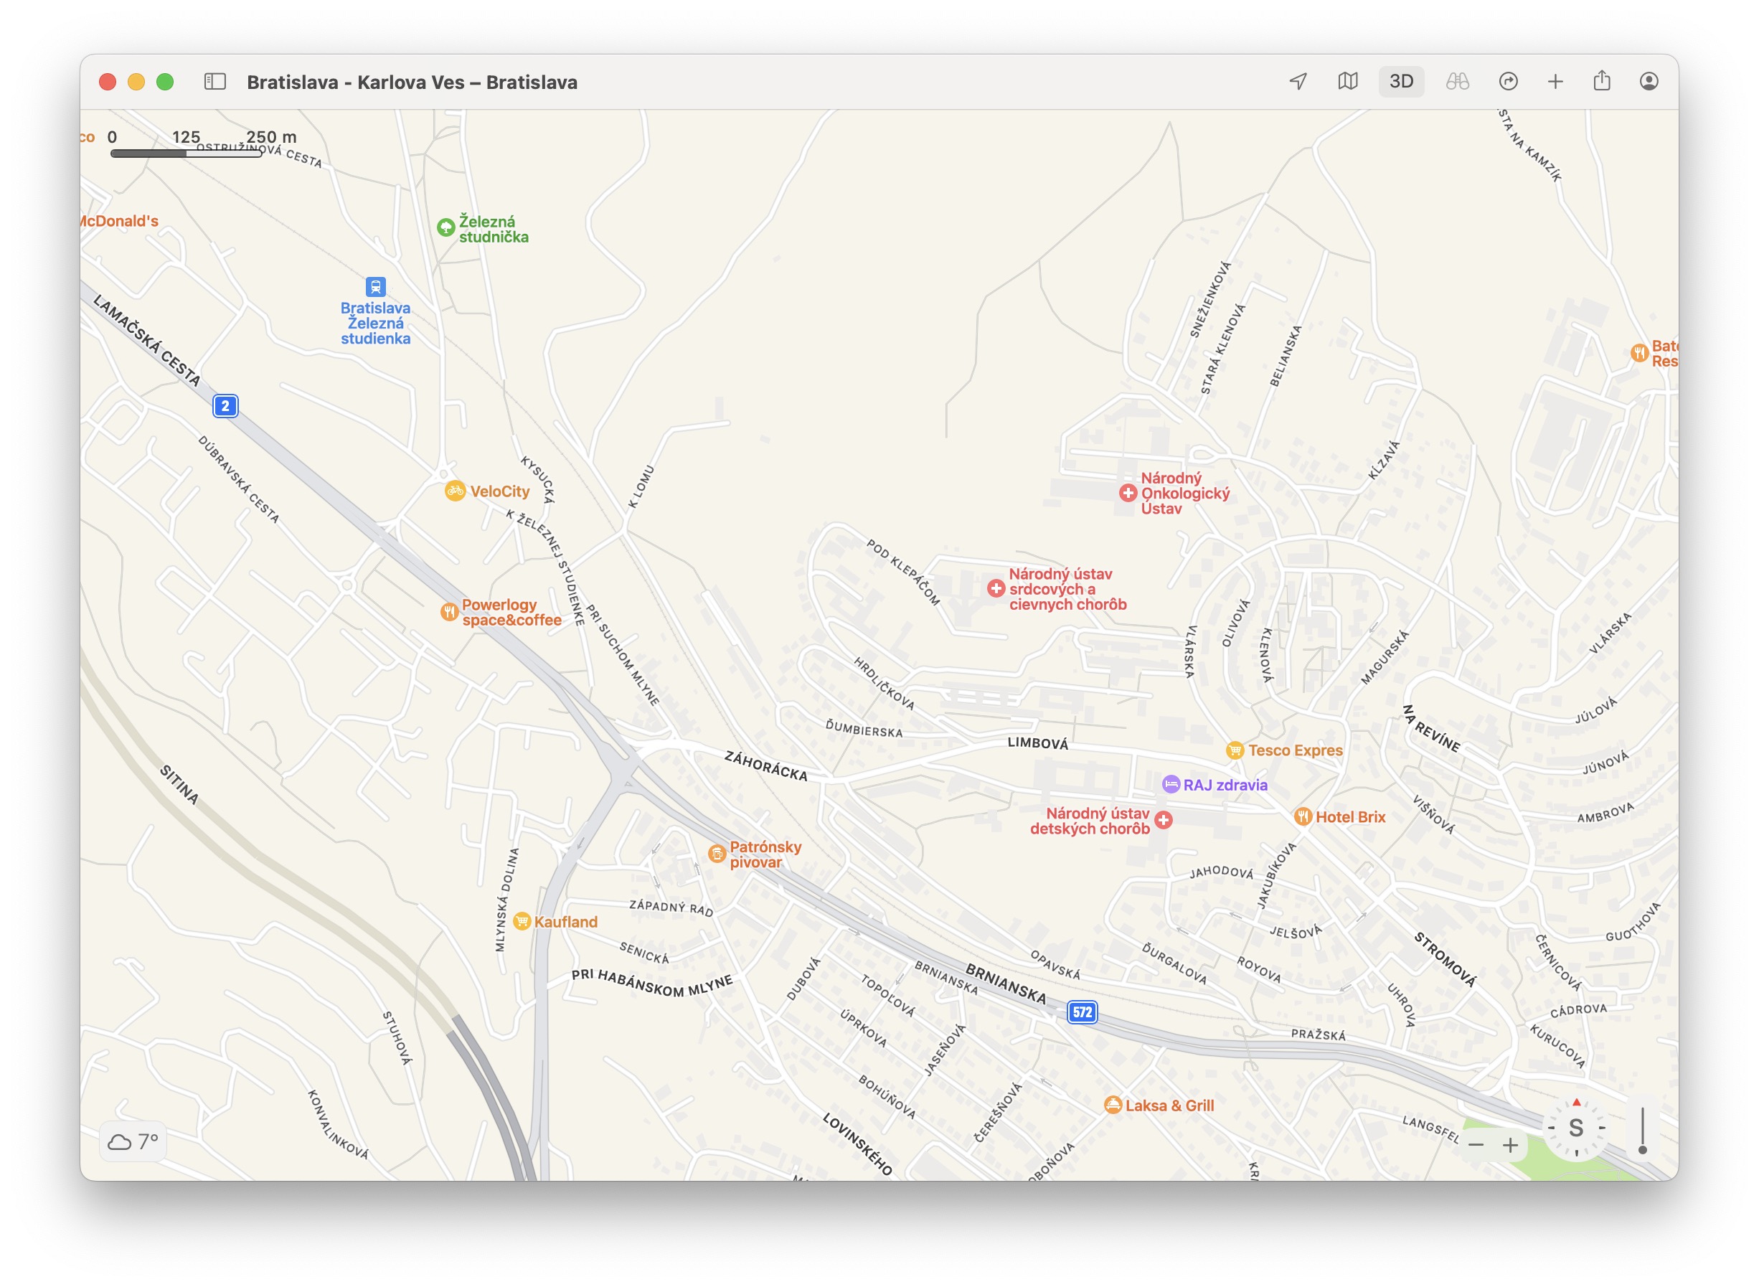
Task: Zoom out with the minus button
Action: click(1476, 1145)
